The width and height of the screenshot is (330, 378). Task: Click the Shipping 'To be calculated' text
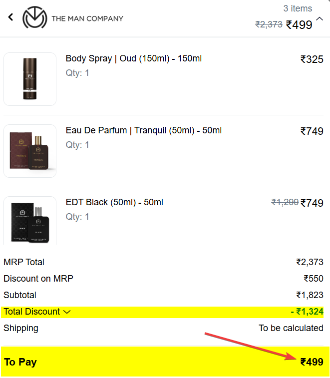click(x=291, y=328)
